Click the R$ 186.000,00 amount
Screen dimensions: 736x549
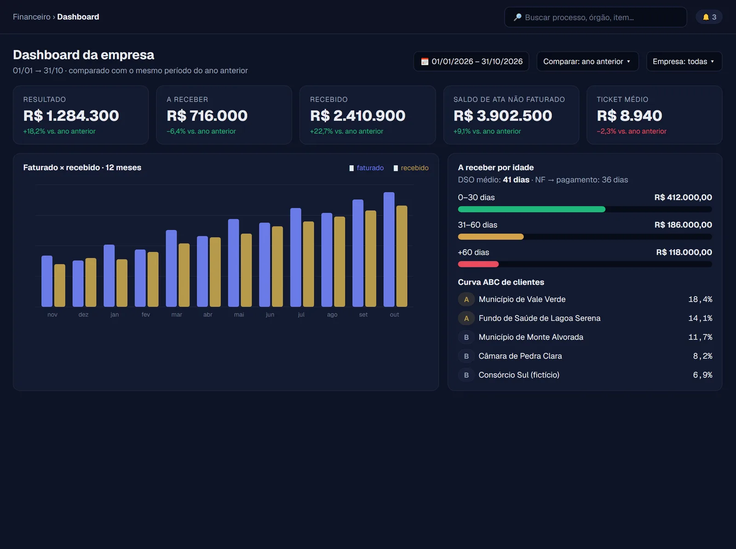pos(683,225)
